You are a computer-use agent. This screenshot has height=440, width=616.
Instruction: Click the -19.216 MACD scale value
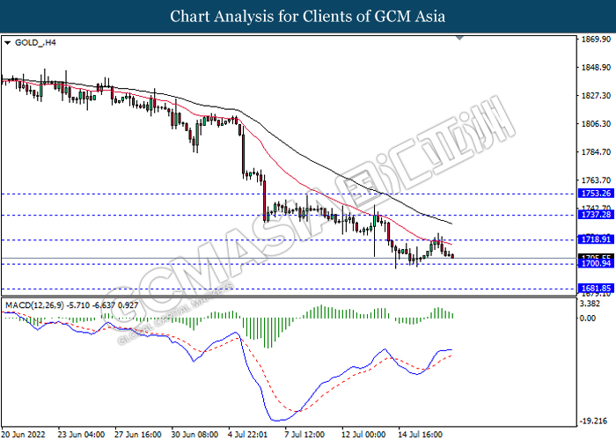(x=593, y=421)
